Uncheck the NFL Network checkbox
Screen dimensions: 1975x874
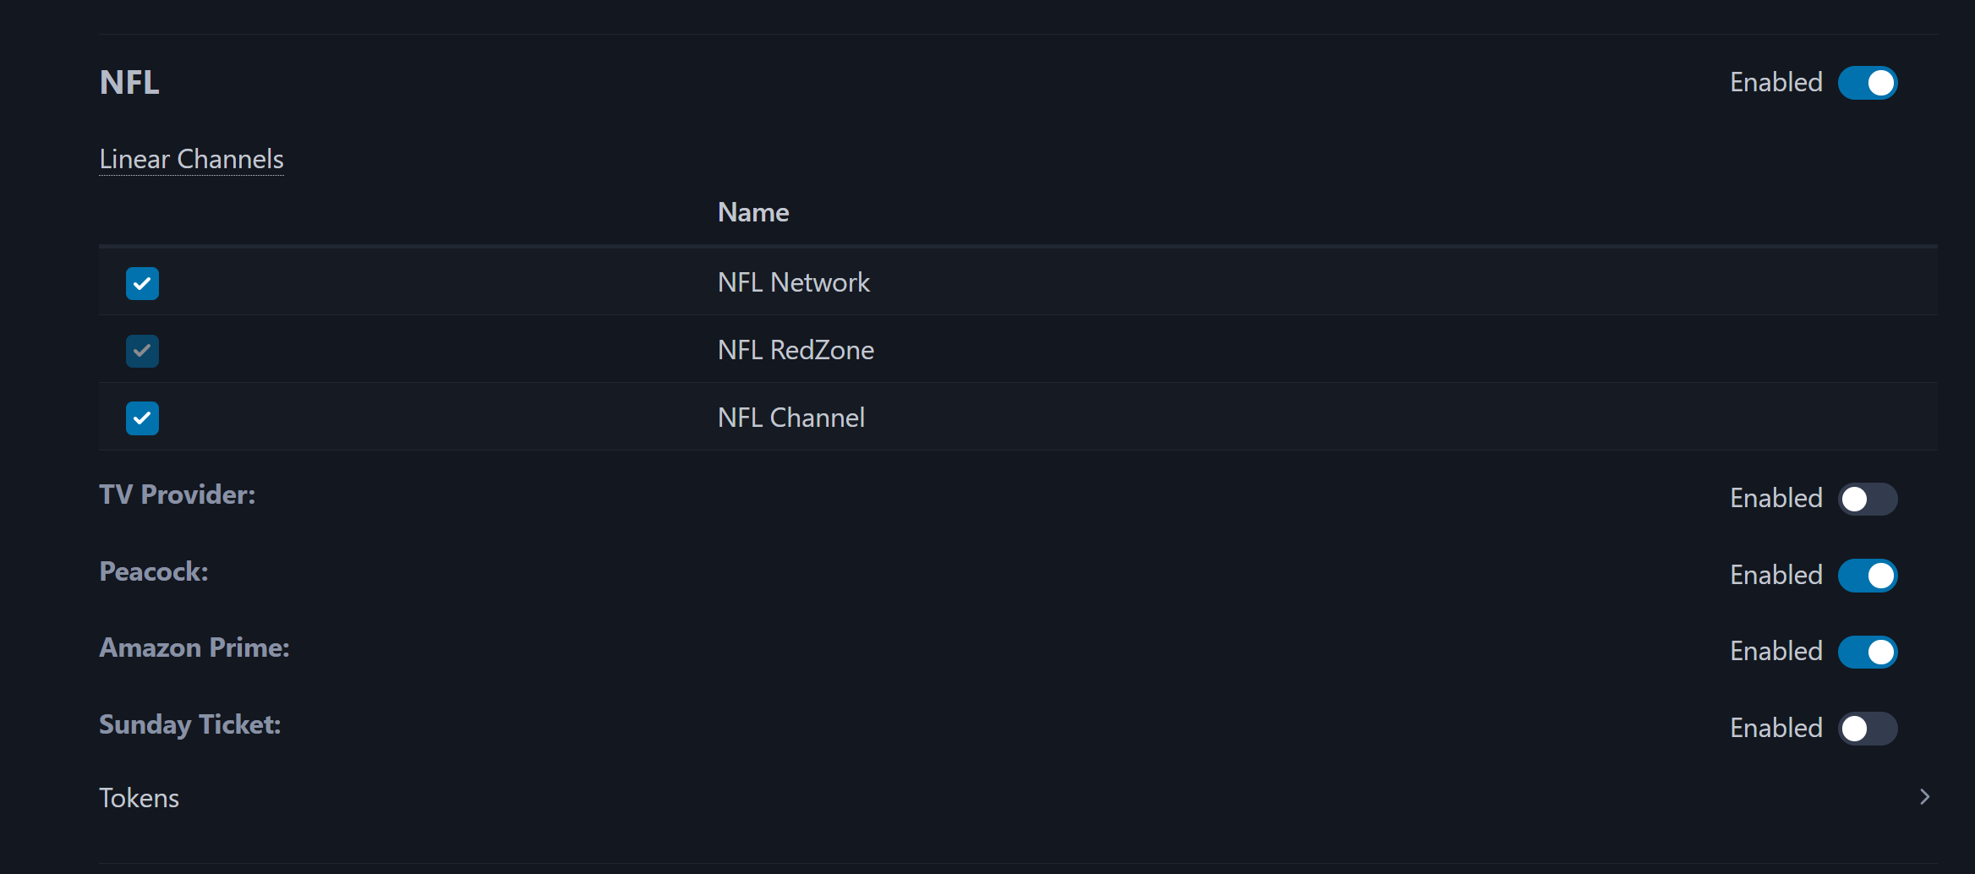(x=142, y=283)
